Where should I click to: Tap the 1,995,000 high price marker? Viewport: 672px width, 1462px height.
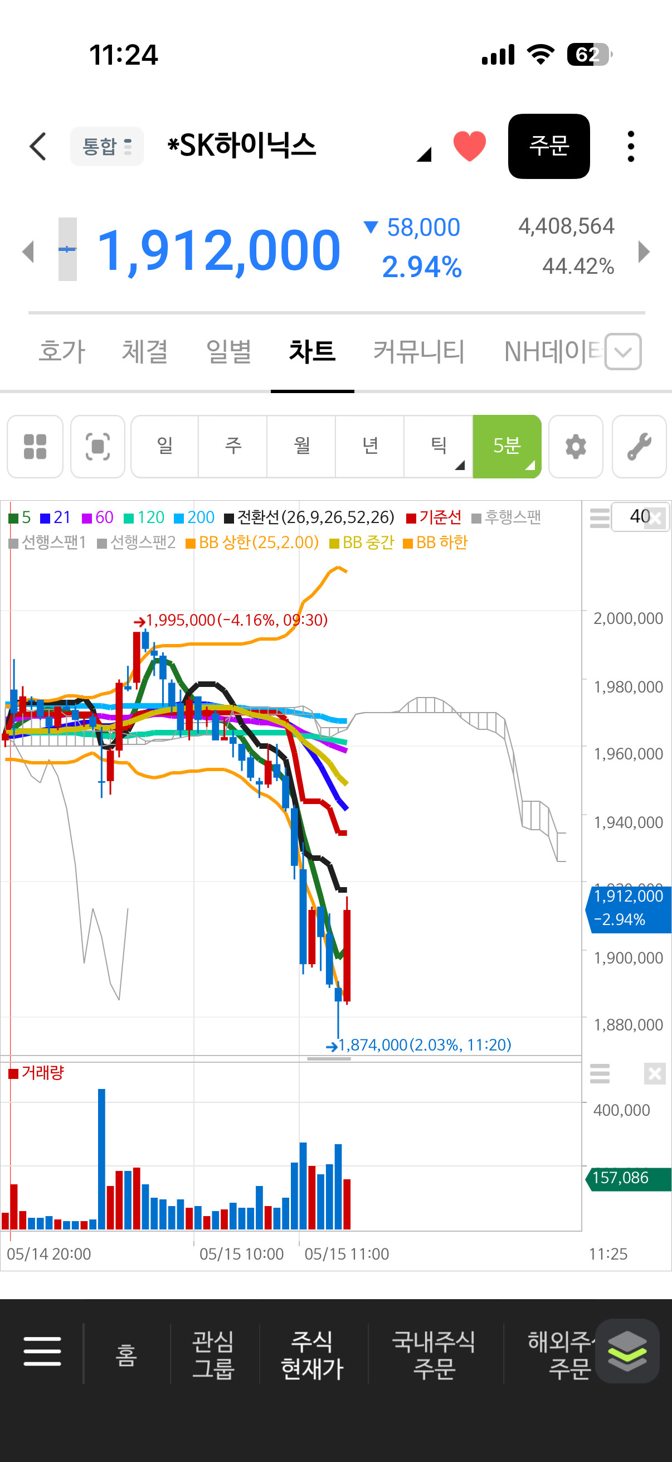(231, 621)
